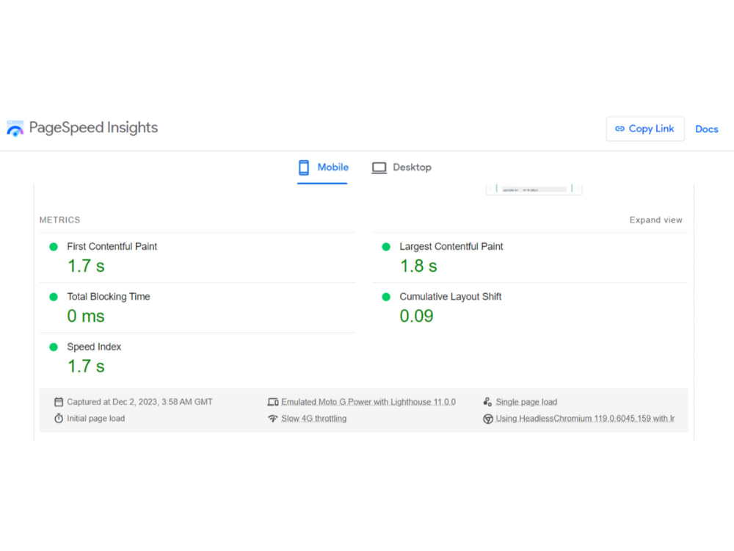Open the Docs link

706,129
